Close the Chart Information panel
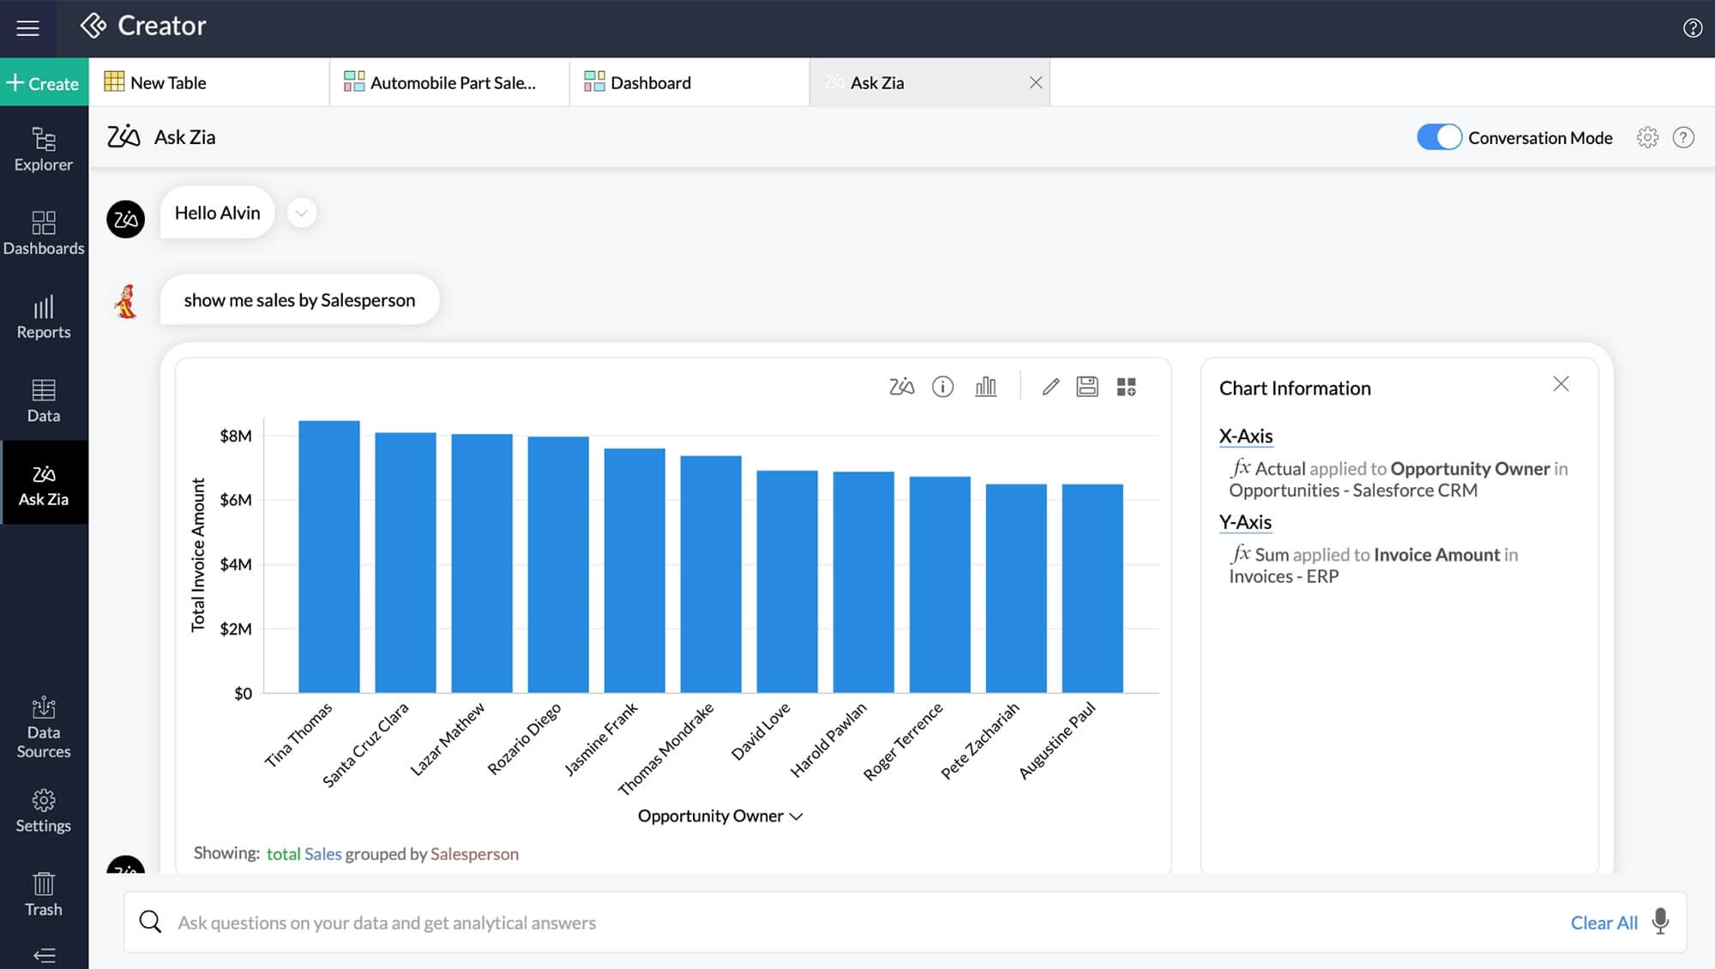Screen dimensions: 1715x969 pos(1561,384)
